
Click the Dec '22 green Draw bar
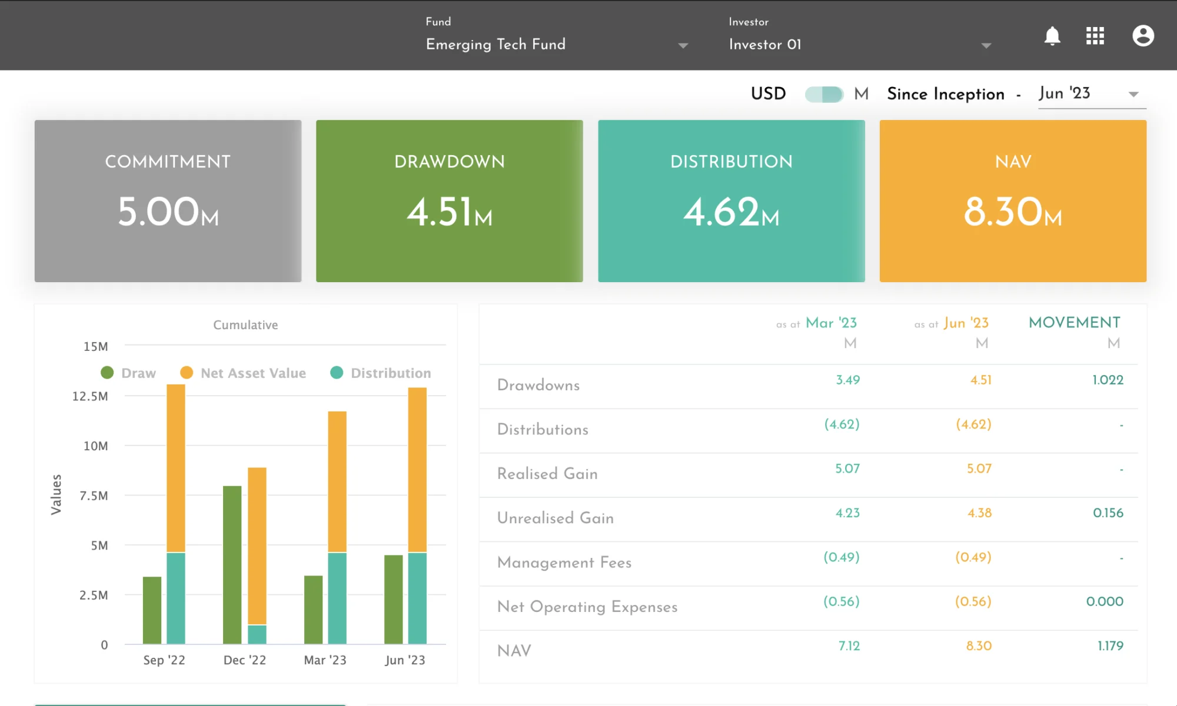coord(232,565)
